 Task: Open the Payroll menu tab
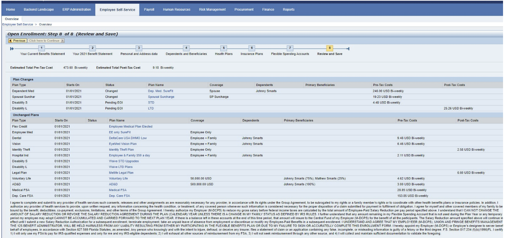149,9
